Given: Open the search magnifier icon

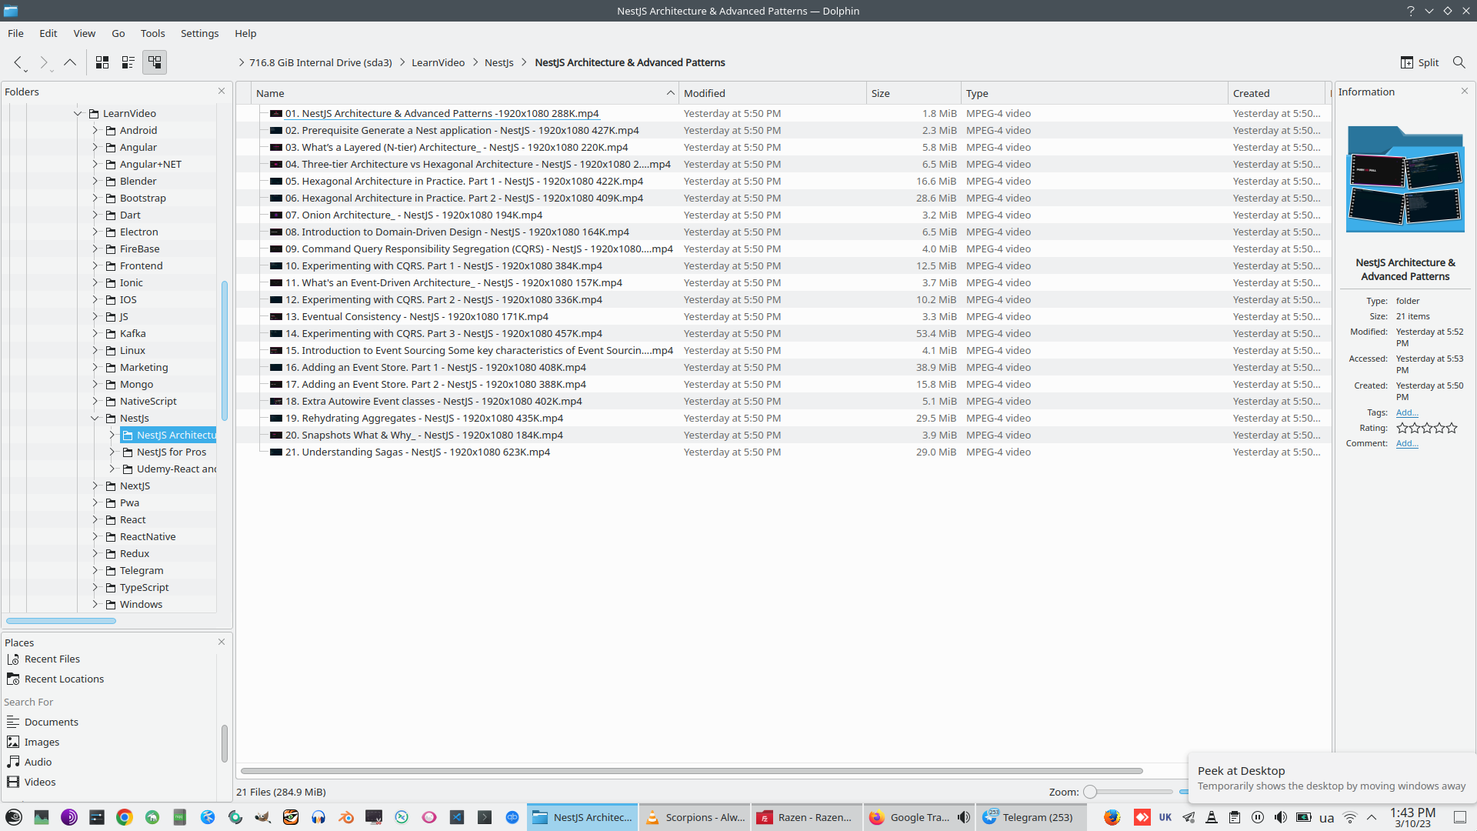Looking at the screenshot, I should (x=1459, y=62).
